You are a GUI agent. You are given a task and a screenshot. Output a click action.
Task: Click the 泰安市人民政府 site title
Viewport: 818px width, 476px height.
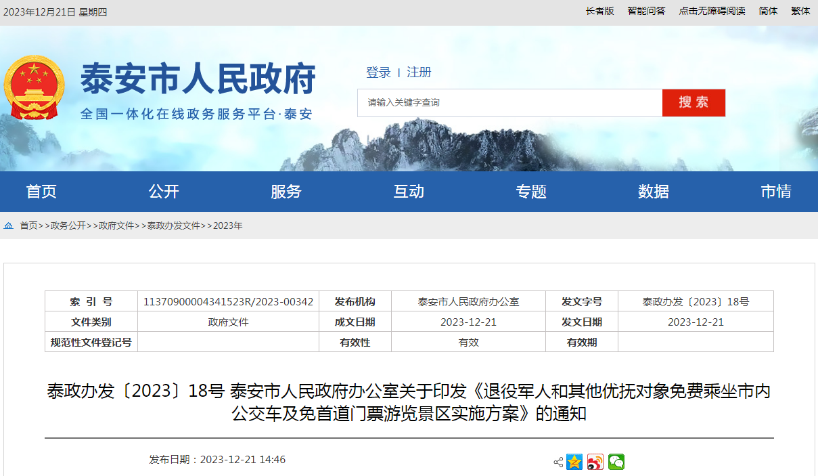coord(198,79)
